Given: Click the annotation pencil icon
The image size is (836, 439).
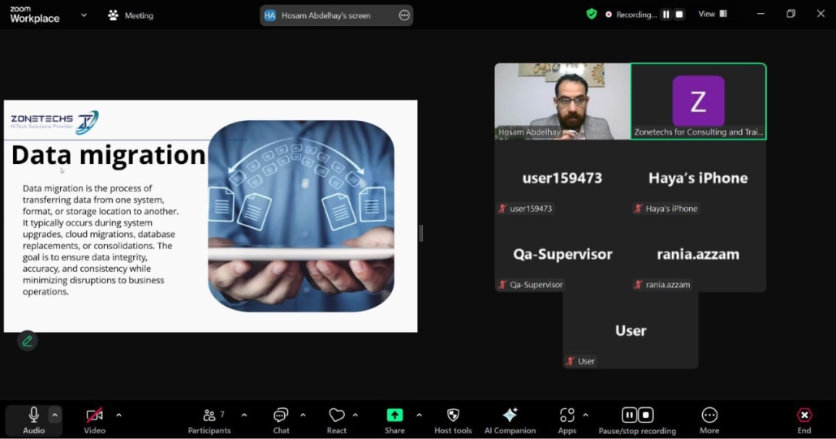Looking at the screenshot, I should (28, 341).
